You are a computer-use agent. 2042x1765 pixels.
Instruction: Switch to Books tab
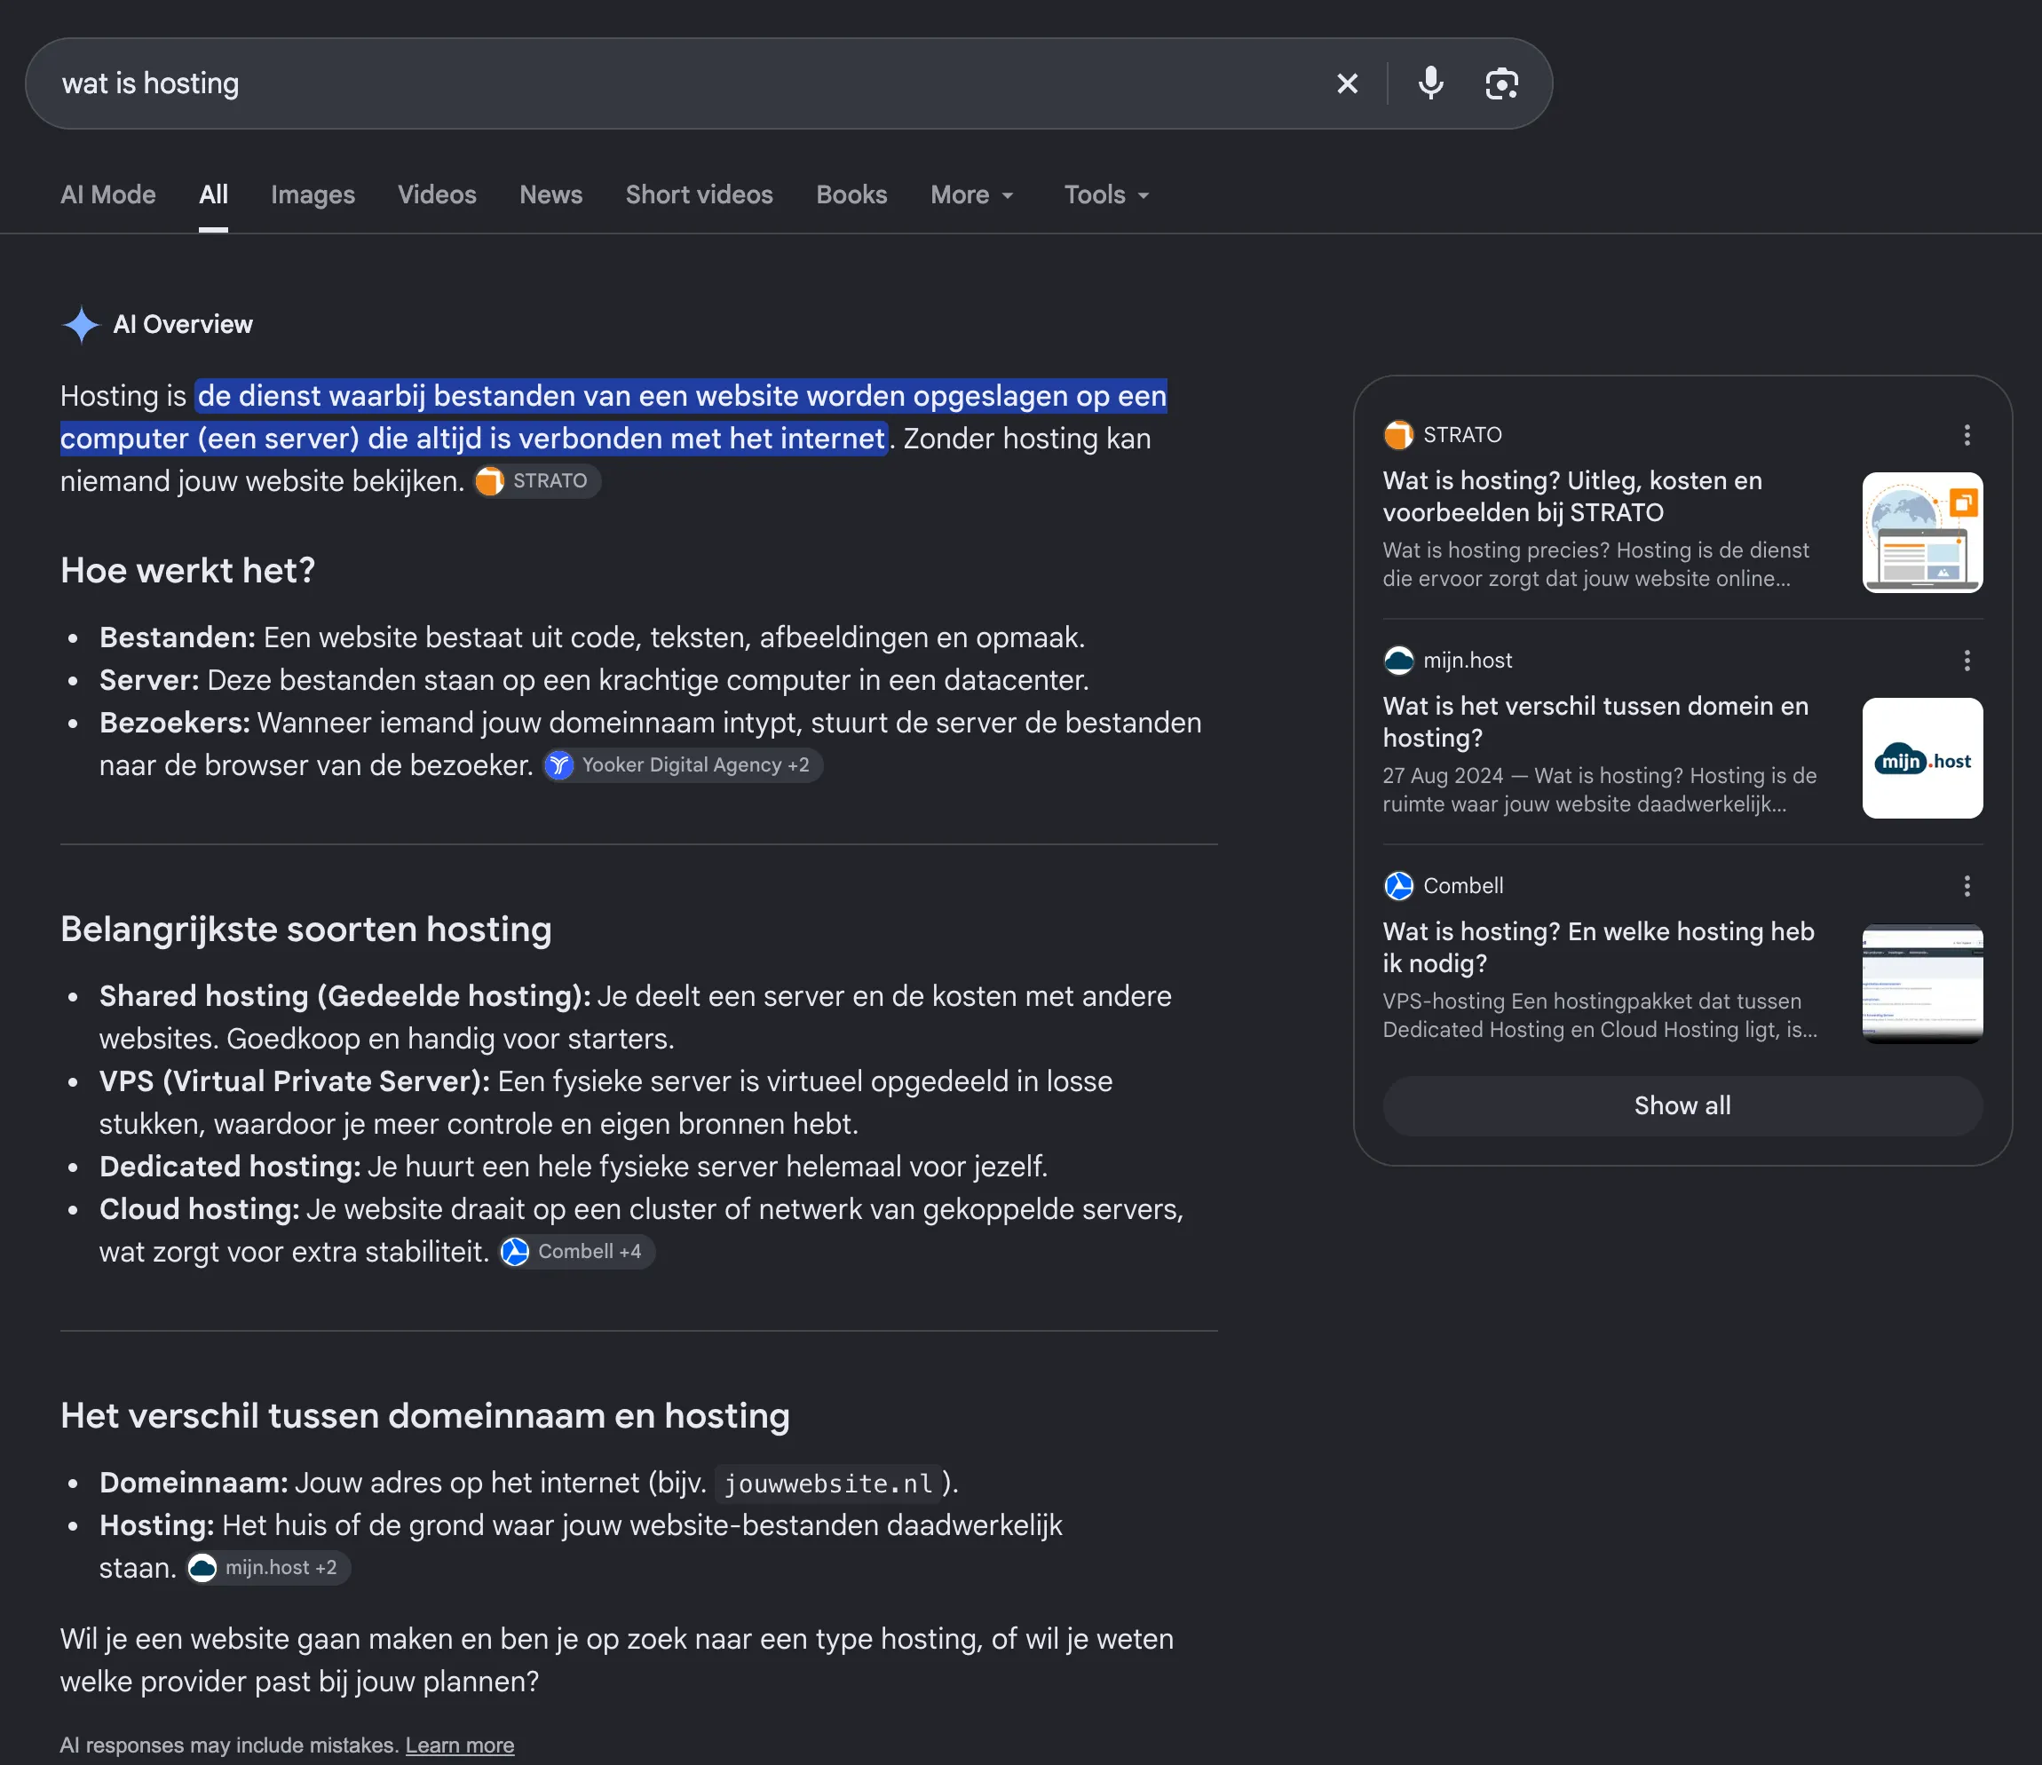[851, 195]
